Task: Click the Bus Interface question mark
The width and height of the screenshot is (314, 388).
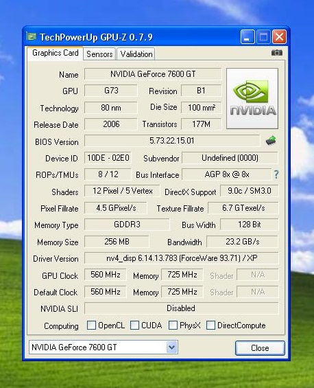Action: coord(276,174)
